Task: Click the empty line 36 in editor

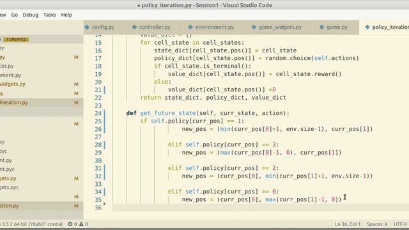Action: [x=261, y=208]
